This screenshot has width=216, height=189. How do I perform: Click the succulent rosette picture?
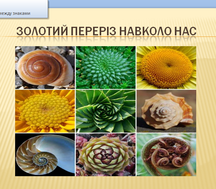pos(105,155)
